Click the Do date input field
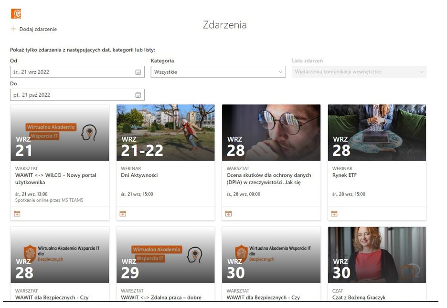This screenshot has width=447, height=308. pos(72,95)
